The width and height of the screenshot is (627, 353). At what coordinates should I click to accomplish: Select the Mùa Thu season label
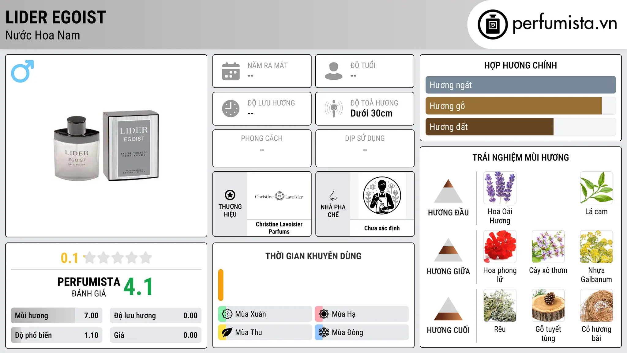click(x=249, y=332)
